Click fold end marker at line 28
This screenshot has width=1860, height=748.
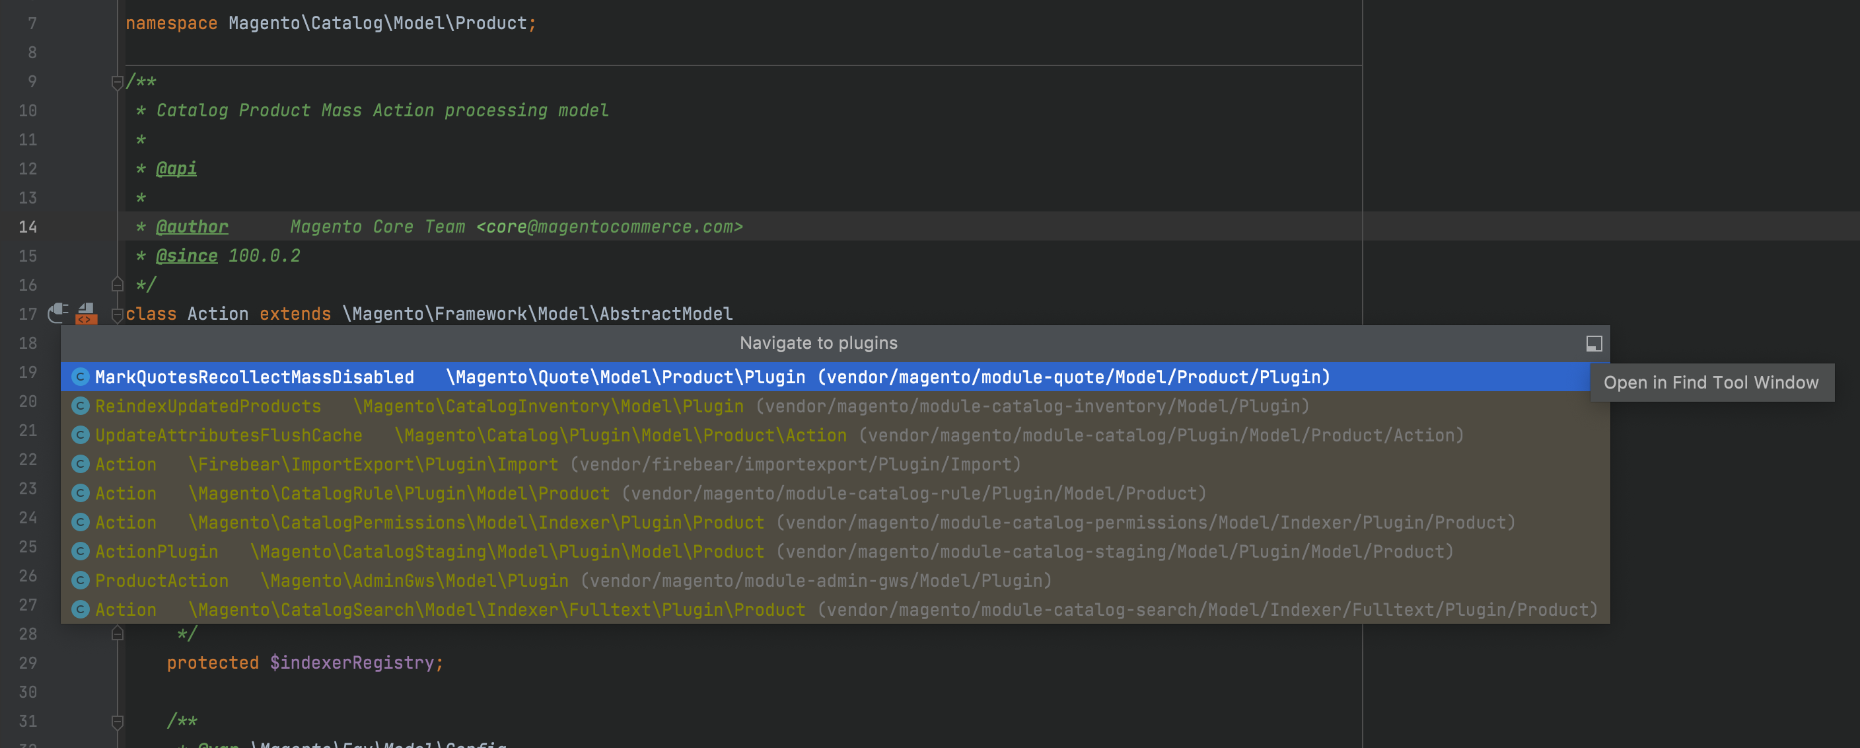[117, 633]
